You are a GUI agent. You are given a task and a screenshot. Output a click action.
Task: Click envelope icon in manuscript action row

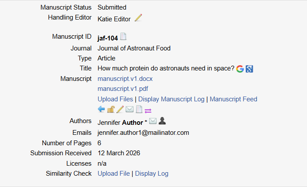point(130,109)
